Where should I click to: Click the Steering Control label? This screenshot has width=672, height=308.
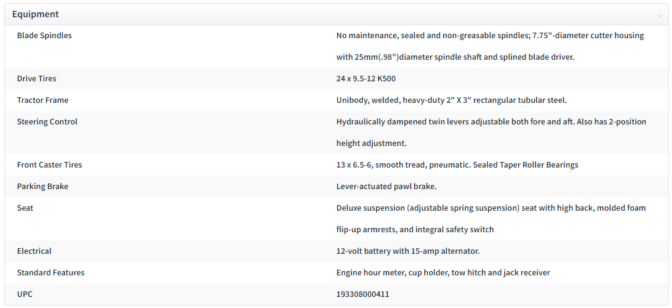(x=47, y=122)
